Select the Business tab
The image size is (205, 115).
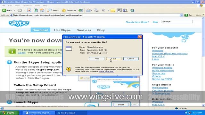coord(84,30)
